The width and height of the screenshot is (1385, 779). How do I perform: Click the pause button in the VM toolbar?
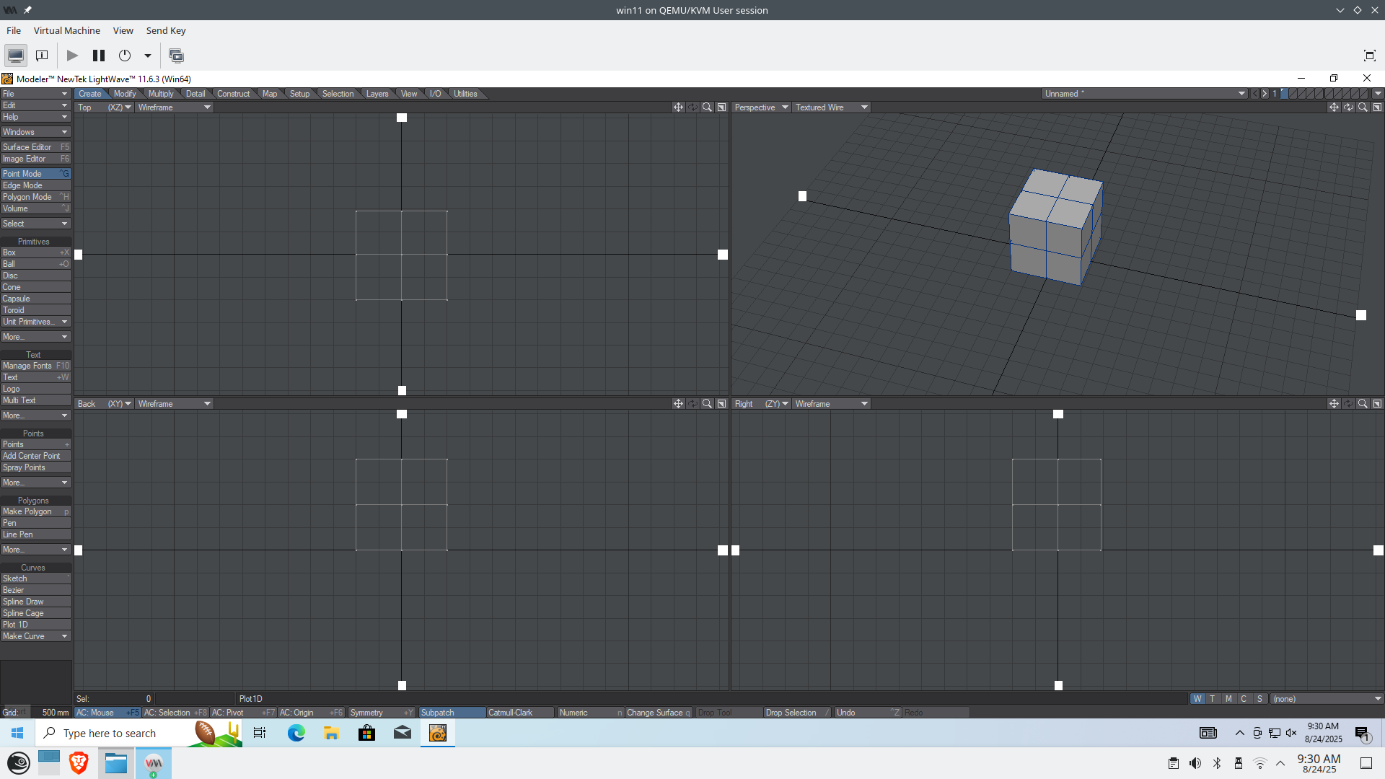point(99,56)
